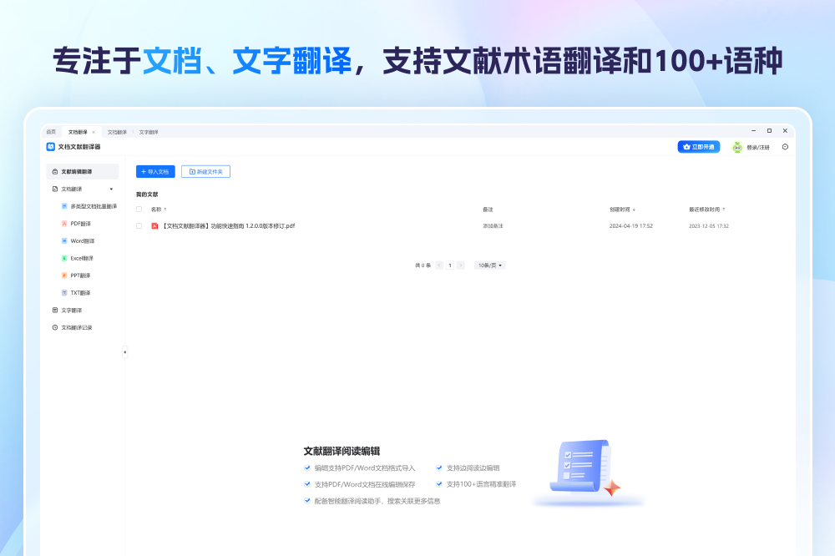Open the 文档翻译记录 history entry
The image size is (835, 556).
[x=76, y=327]
